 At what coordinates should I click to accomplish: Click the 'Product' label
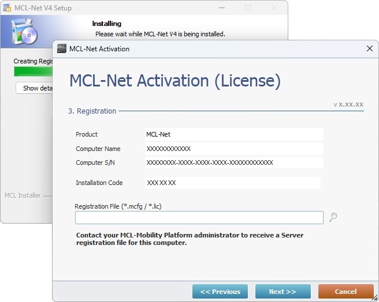pos(87,134)
